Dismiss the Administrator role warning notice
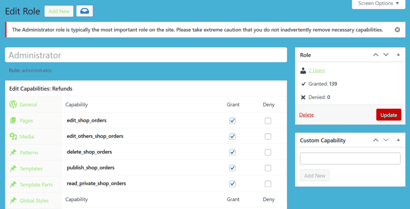Image resolution: width=410 pixels, height=209 pixels. tap(397, 30)
